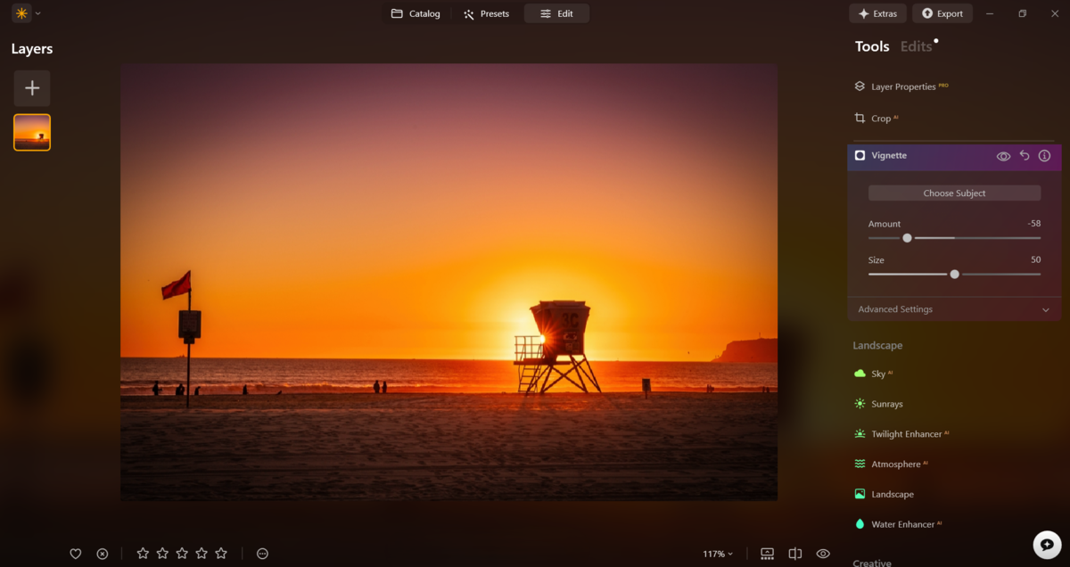Viewport: 1070px width, 567px height.
Task: Switch to the Edit tab
Action: click(556, 13)
